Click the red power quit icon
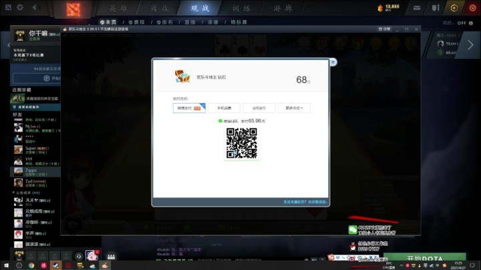 [x=473, y=8]
